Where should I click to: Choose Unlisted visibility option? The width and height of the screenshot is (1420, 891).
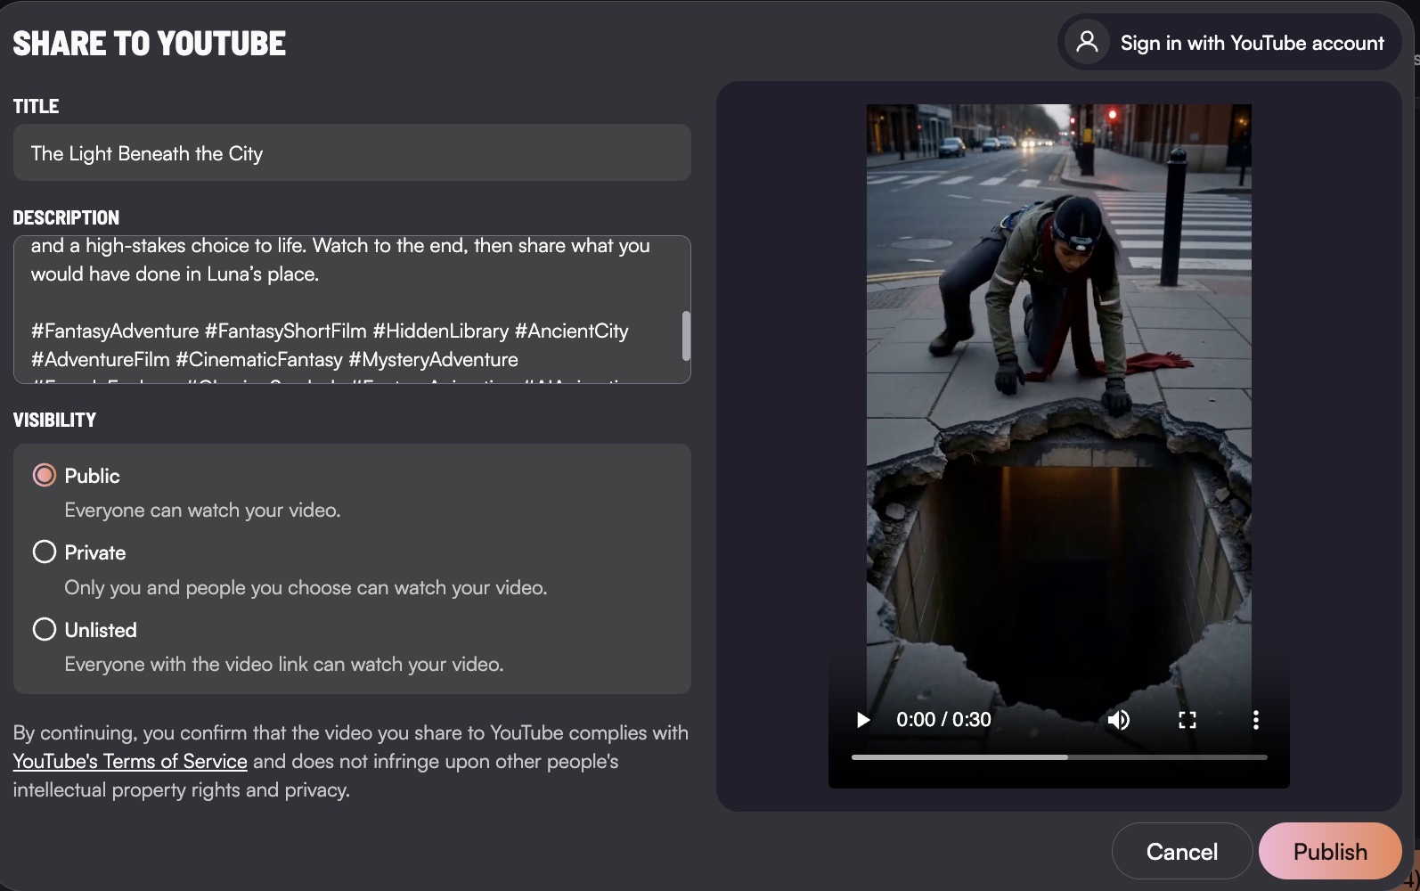(x=45, y=629)
